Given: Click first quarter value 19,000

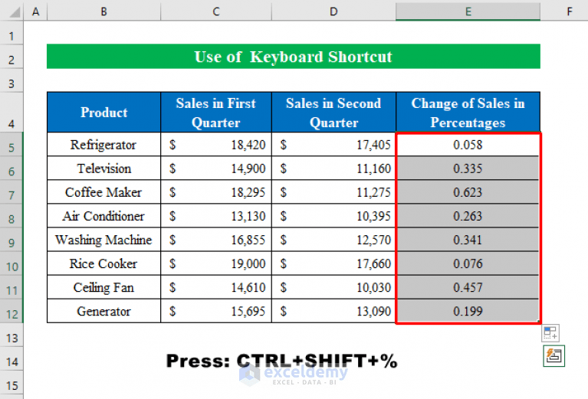Looking at the screenshot, I should pyautogui.click(x=216, y=263).
